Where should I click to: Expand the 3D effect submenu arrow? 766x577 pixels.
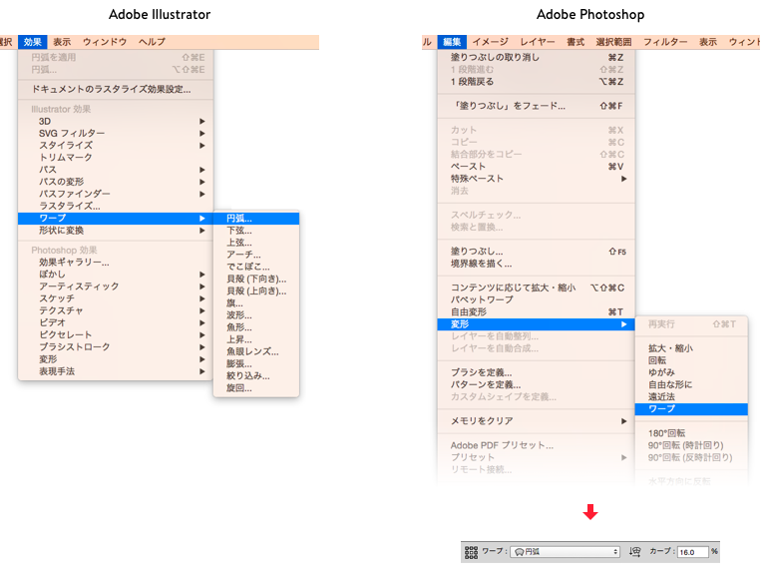tap(201, 121)
